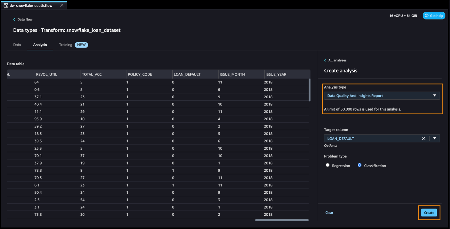Click the cell with value 70.1
Image resolution: width=450 pixels, height=229 pixels.
coord(38,156)
